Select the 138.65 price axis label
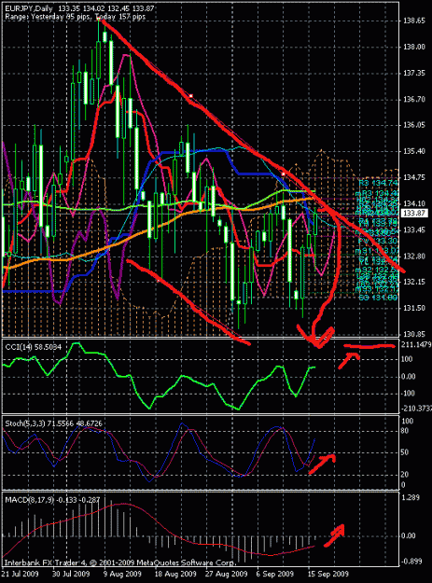This screenshot has height=583, width=432. coord(413,21)
